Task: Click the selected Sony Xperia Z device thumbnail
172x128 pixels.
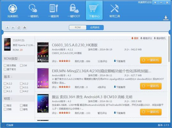Action: pos(7,44)
